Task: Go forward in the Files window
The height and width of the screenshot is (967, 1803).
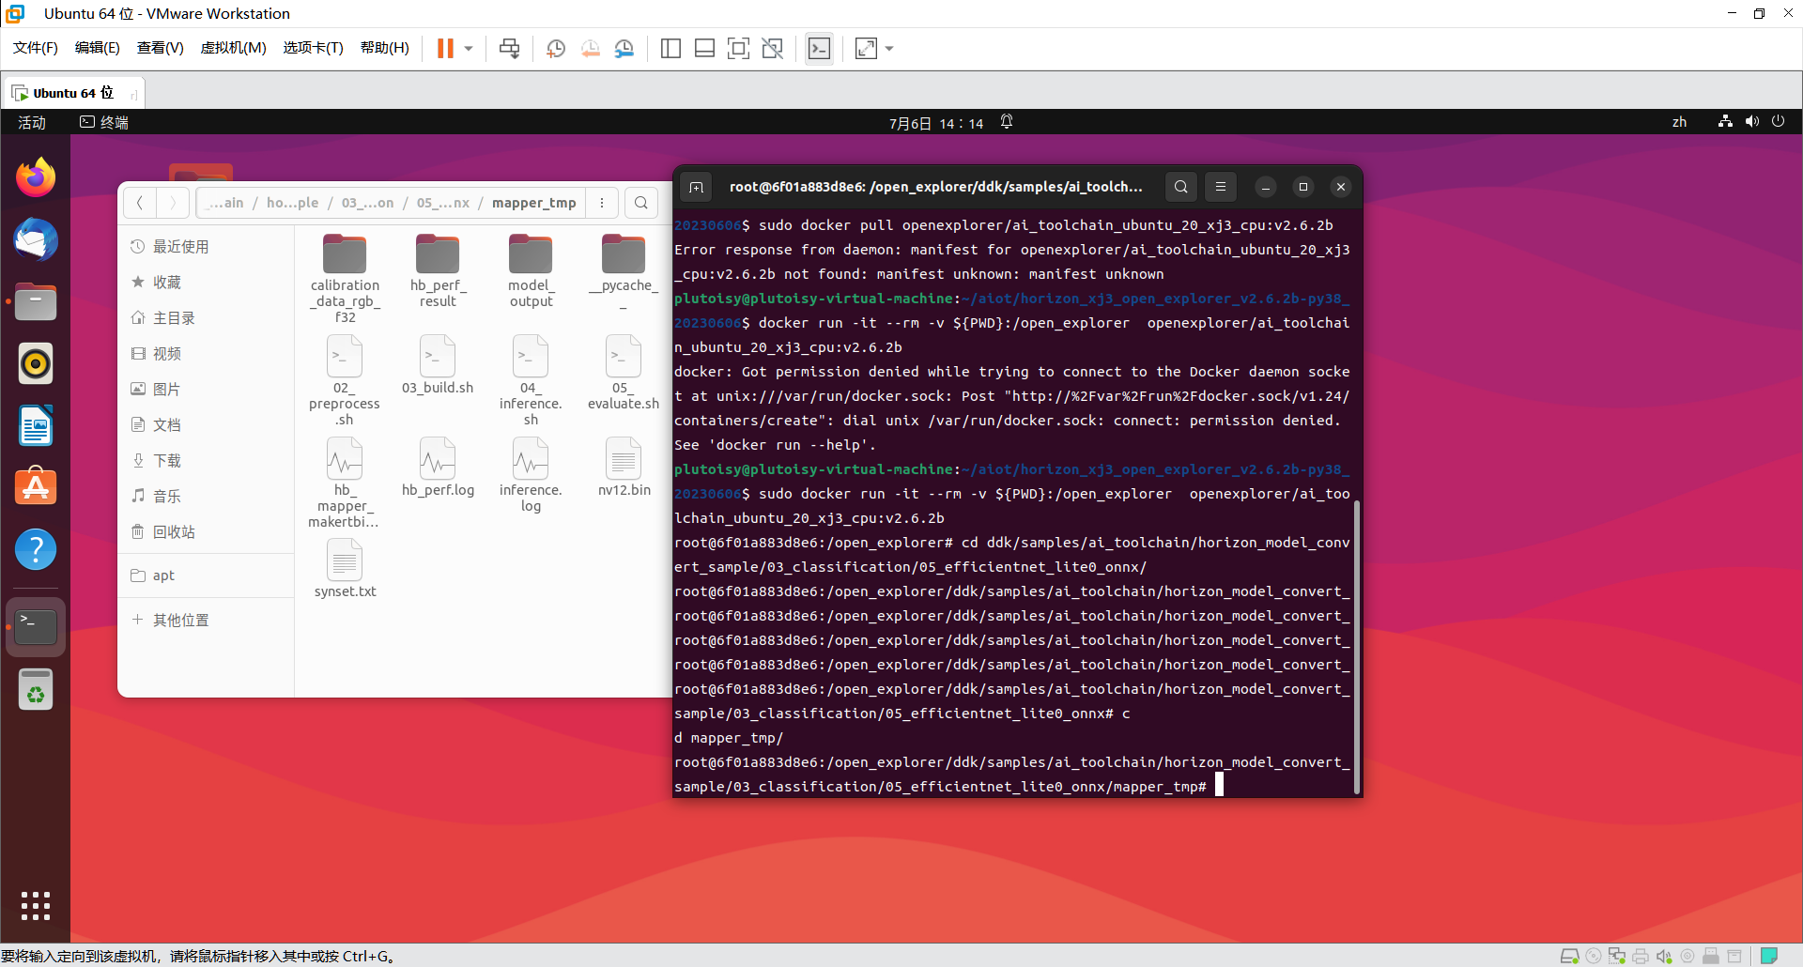Action: (172, 203)
